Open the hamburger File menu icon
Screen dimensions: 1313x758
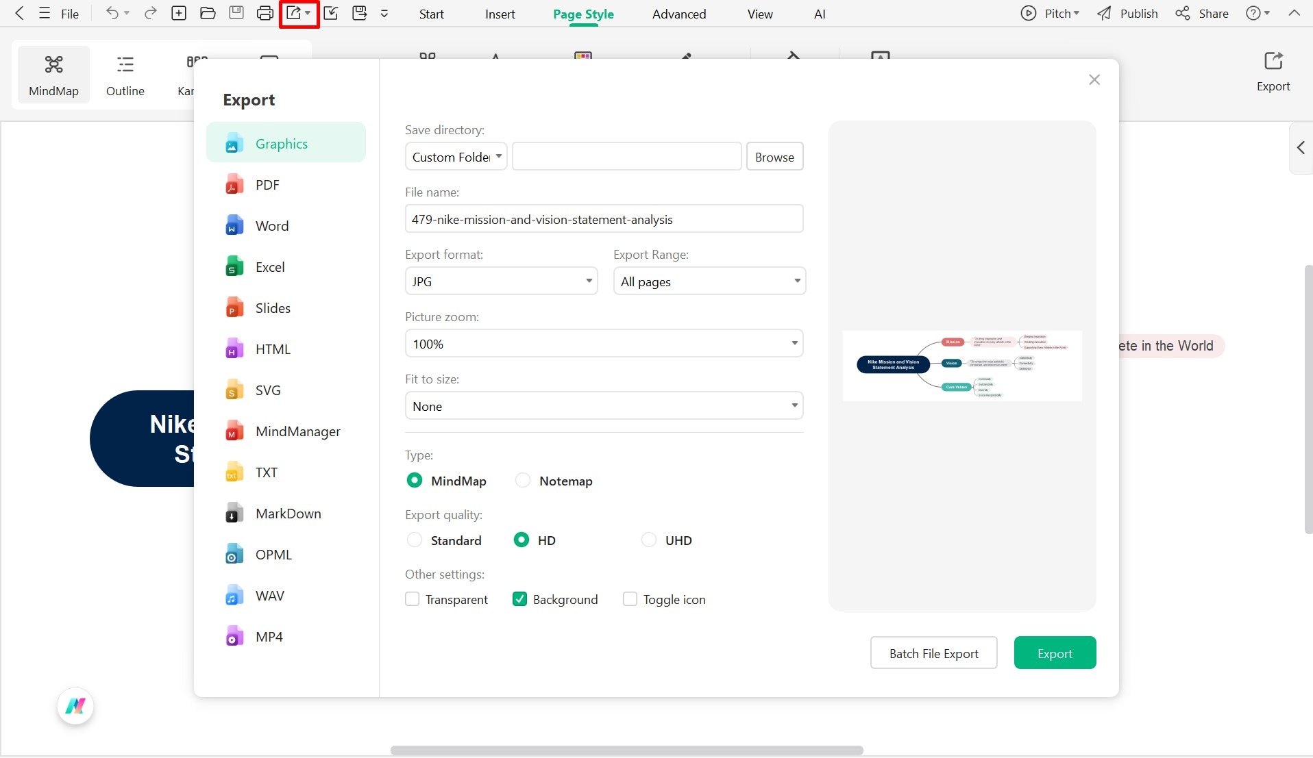45,13
